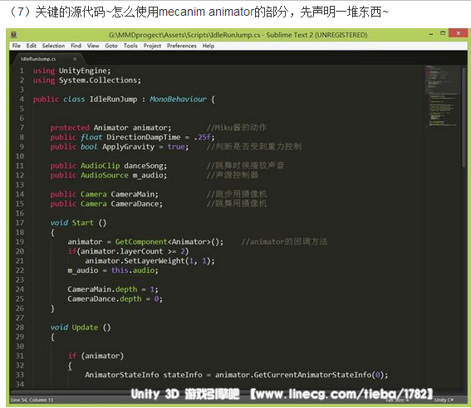The width and height of the screenshot is (471, 408).
Task: Click on 'if (animator)' line
Action: (96, 356)
